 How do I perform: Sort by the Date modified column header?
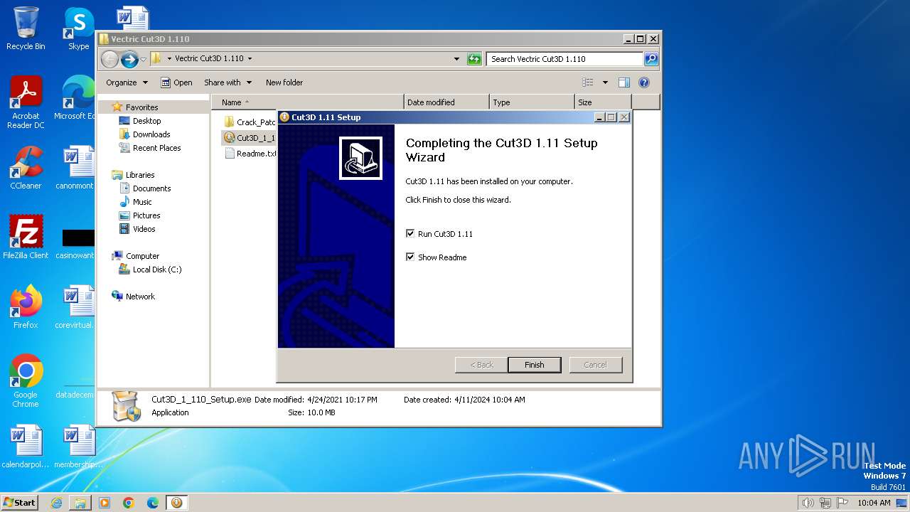click(446, 102)
